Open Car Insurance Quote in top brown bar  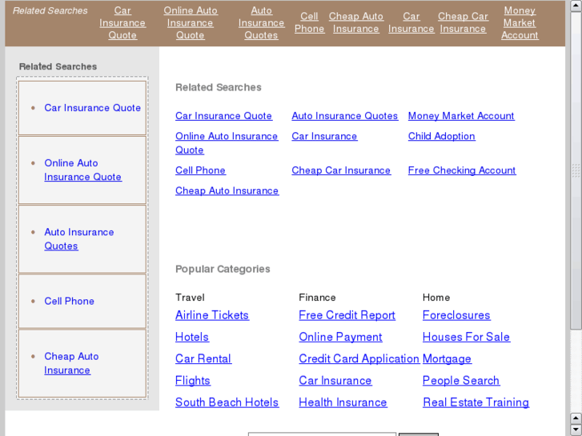122,23
